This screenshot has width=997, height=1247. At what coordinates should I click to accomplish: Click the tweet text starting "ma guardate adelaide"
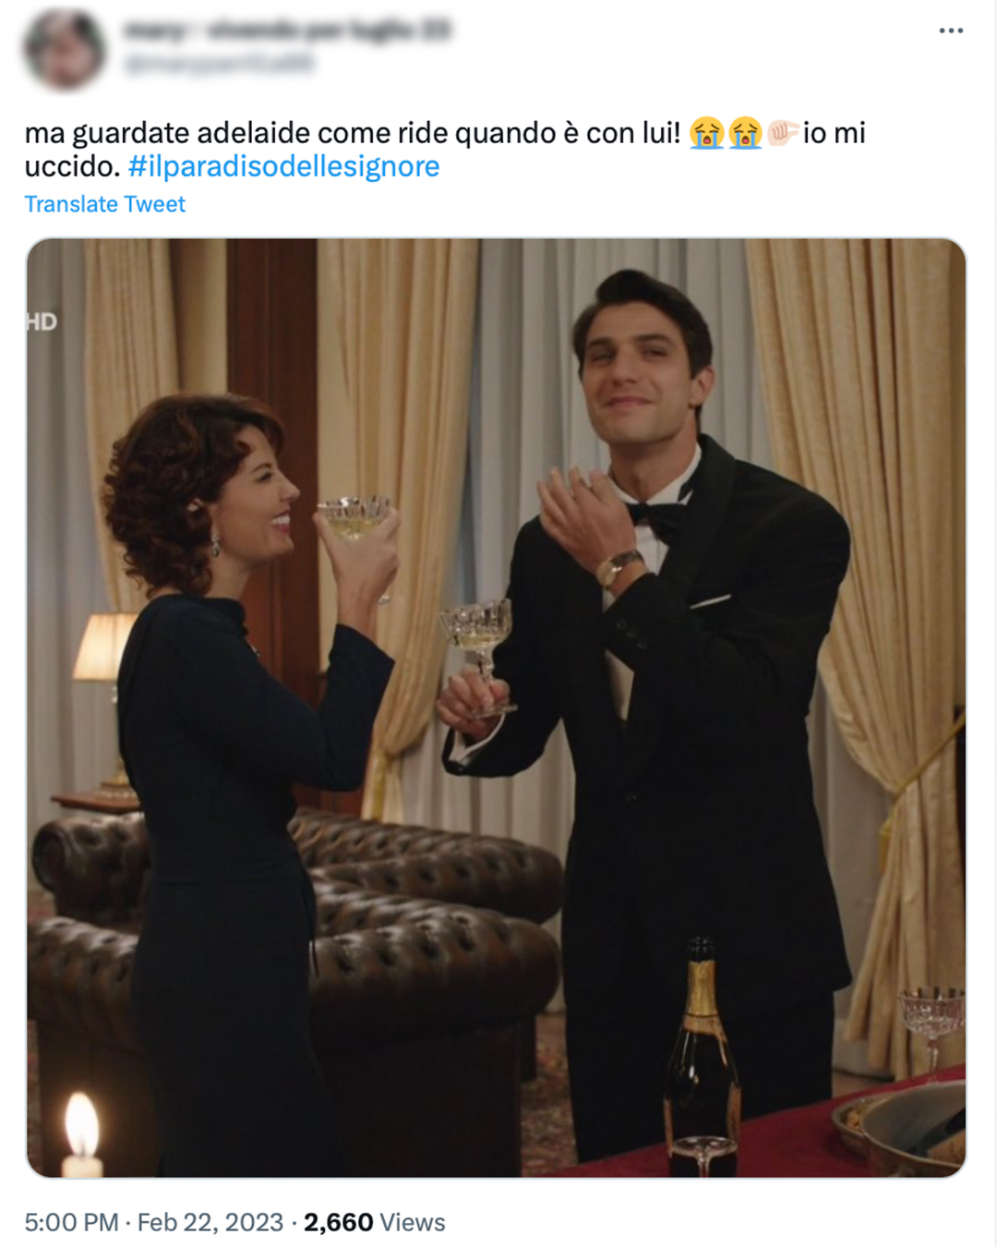click(445, 150)
